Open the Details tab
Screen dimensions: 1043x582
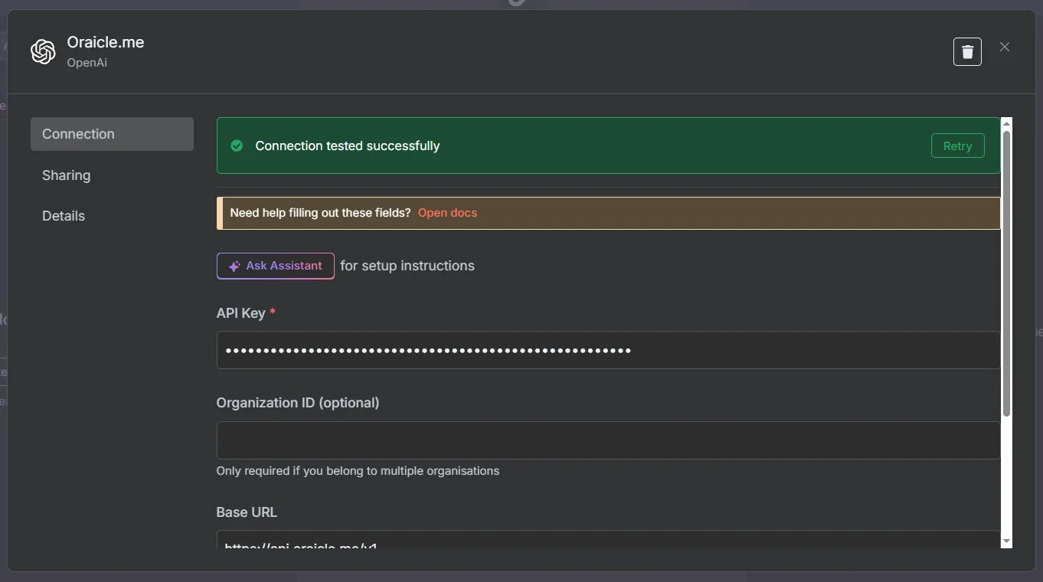[x=64, y=216]
